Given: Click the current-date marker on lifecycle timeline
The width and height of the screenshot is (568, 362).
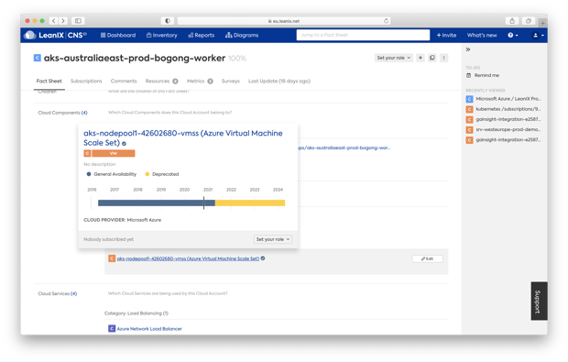Looking at the screenshot, I should (204, 203).
